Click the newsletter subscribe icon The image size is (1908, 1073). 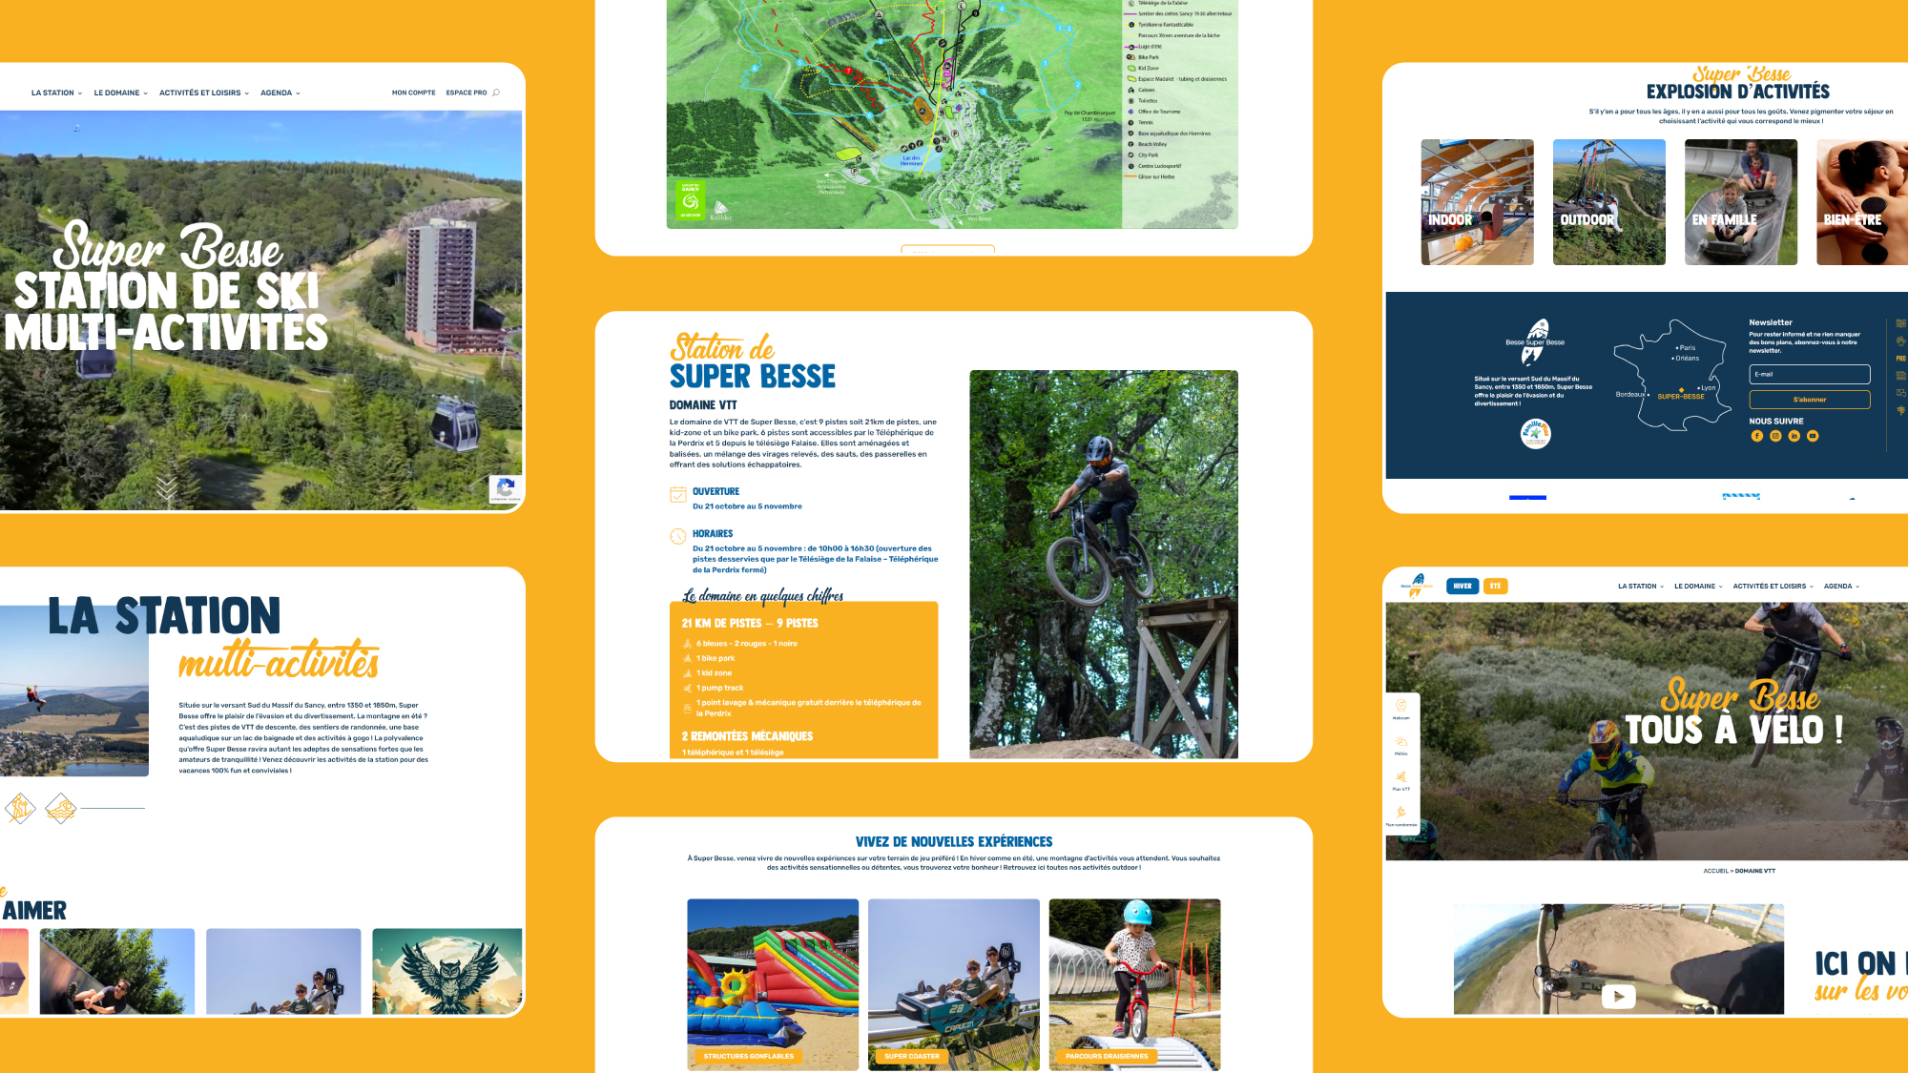1809,400
